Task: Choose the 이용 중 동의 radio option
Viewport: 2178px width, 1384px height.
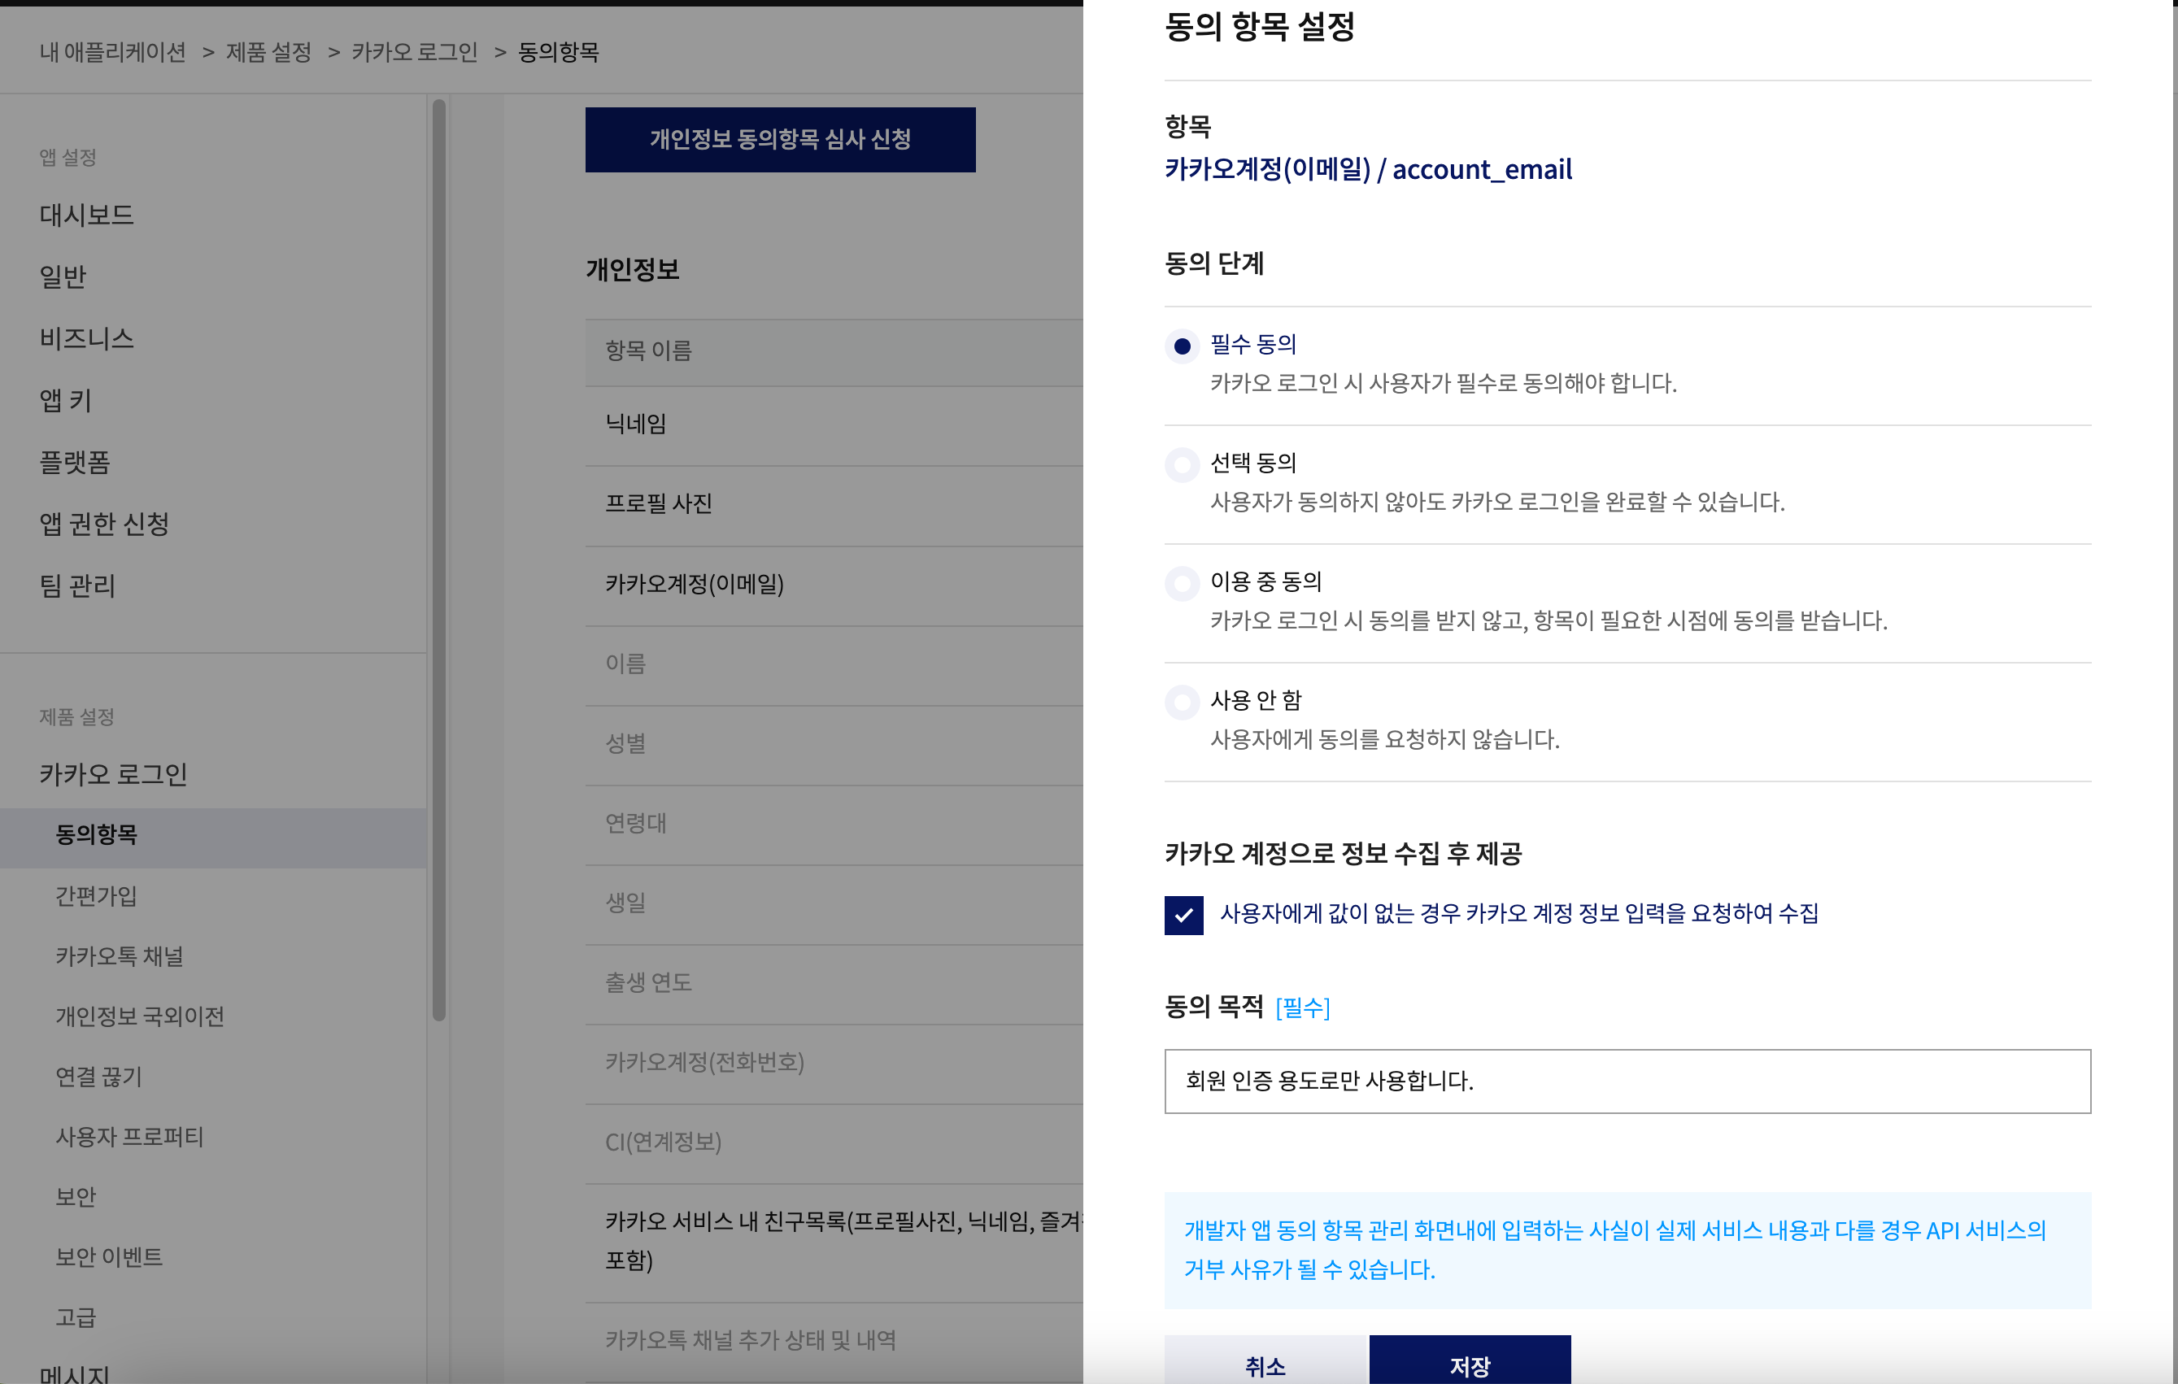Action: [1181, 584]
